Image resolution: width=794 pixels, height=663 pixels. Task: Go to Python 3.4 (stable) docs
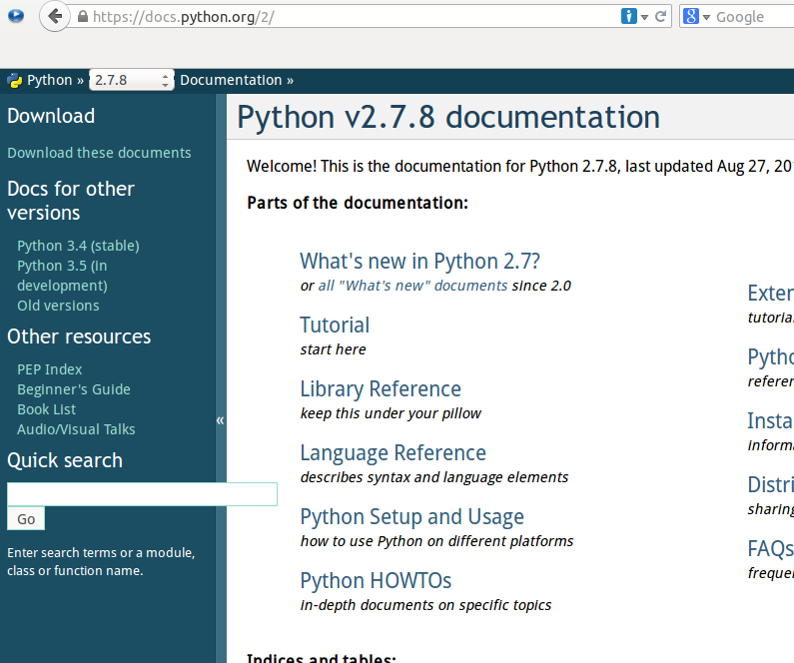[x=78, y=246]
